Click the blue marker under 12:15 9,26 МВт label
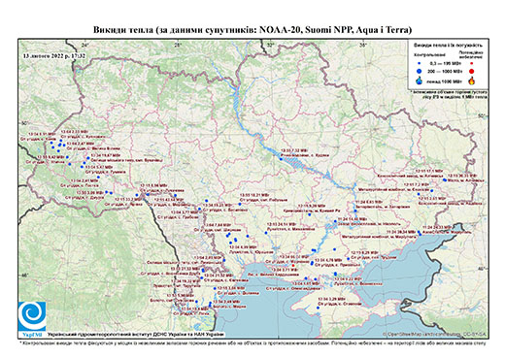The image size is (505, 357). (309, 214)
